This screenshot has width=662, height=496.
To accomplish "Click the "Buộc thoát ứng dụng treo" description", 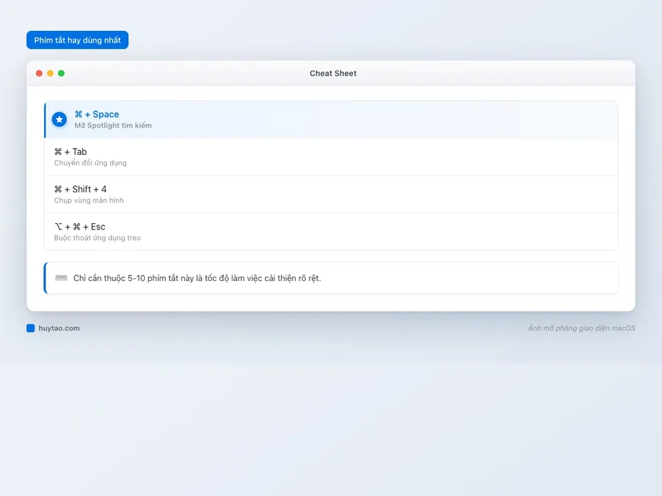I will (x=97, y=238).
